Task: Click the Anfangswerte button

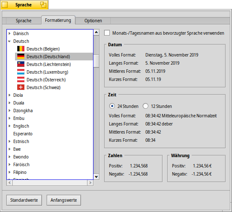Action: tap(64, 200)
